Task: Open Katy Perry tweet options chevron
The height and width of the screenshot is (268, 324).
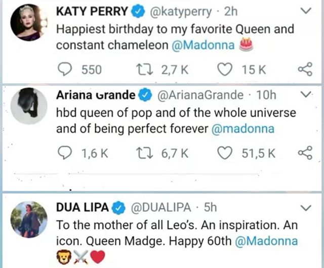Action: coord(306,11)
